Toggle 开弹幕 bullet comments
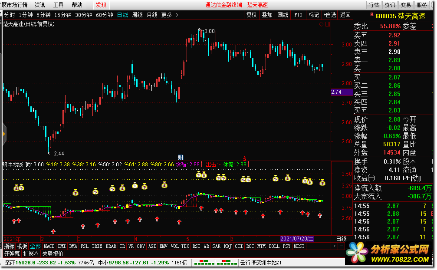The width and height of the screenshot is (437, 270). point(12,254)
